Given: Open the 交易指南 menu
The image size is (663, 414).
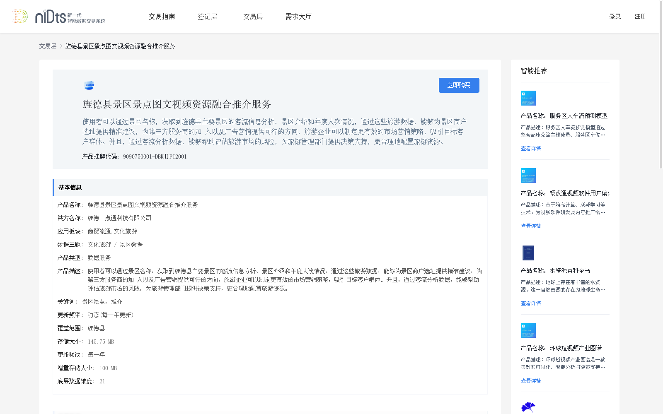Looking at the screenshot, I should pos(162,17).
